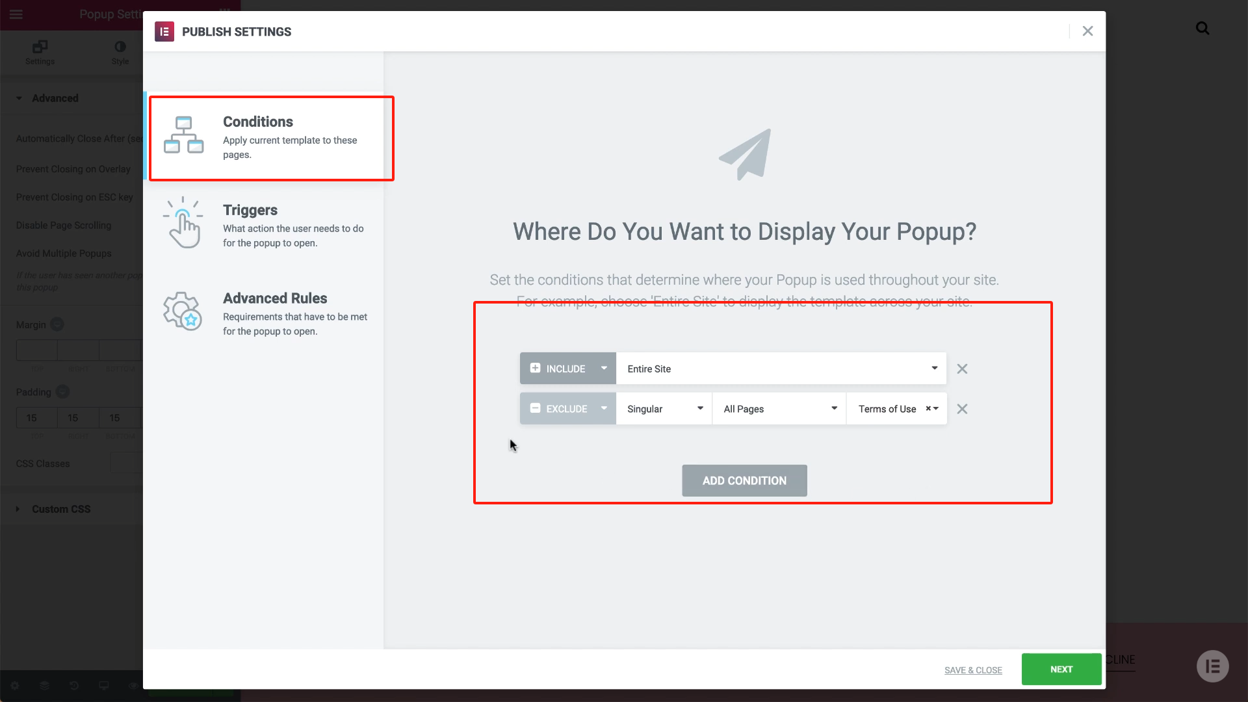Expand the Entire Site dropdown

pos(780,369)
